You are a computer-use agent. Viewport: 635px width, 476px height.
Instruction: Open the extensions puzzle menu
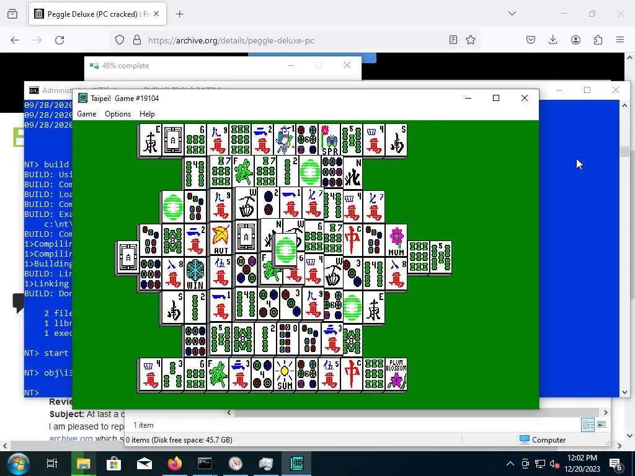(x=598, y=40)
